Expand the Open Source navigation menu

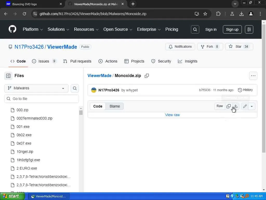(118, 29)
